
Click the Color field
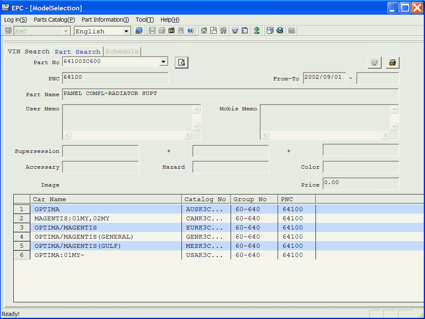[x=361, y=167]
